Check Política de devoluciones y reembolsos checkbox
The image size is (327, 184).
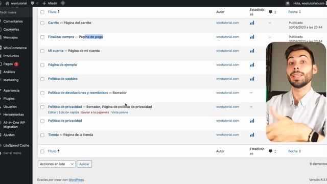(x=42, y=93)
